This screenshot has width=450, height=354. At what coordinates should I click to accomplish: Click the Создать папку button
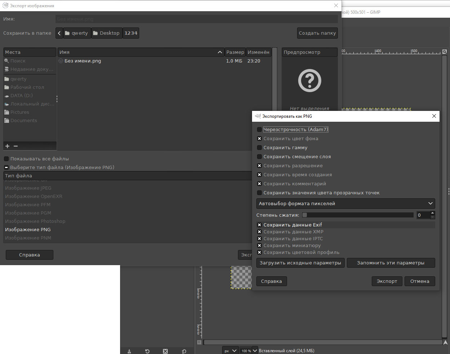click(317, 33)
